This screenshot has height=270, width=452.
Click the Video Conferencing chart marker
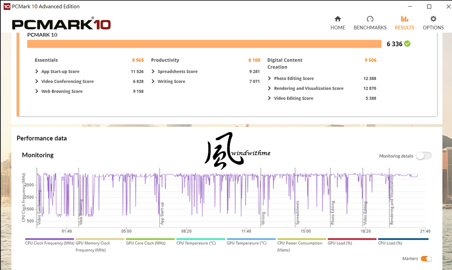(39, 207)
